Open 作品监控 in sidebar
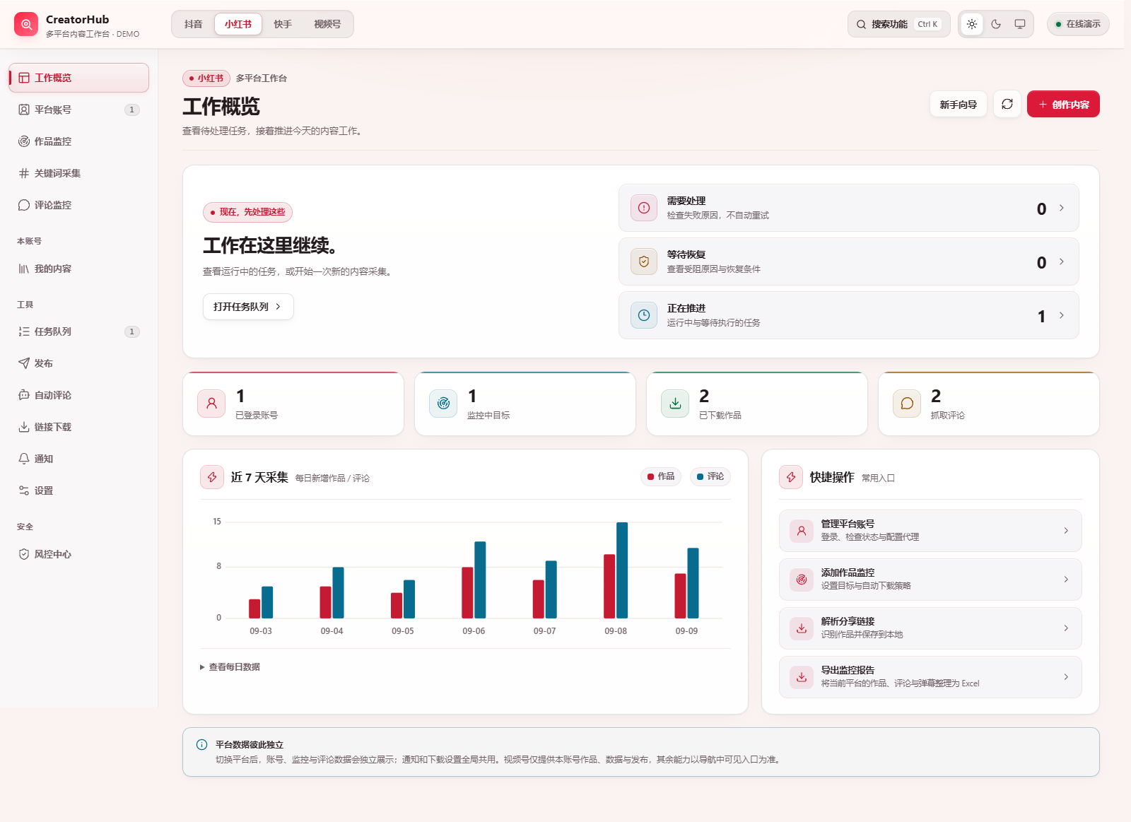The height and width of the screenshot is (822, 1131). 78,141
